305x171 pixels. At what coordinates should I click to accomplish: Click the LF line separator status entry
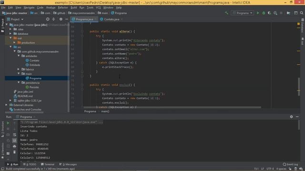point(263,169)
